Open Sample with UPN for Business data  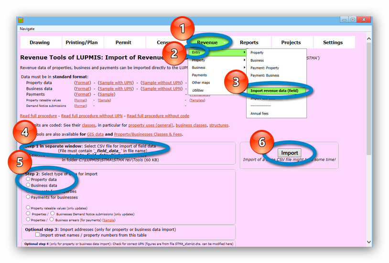click(116, 88)
